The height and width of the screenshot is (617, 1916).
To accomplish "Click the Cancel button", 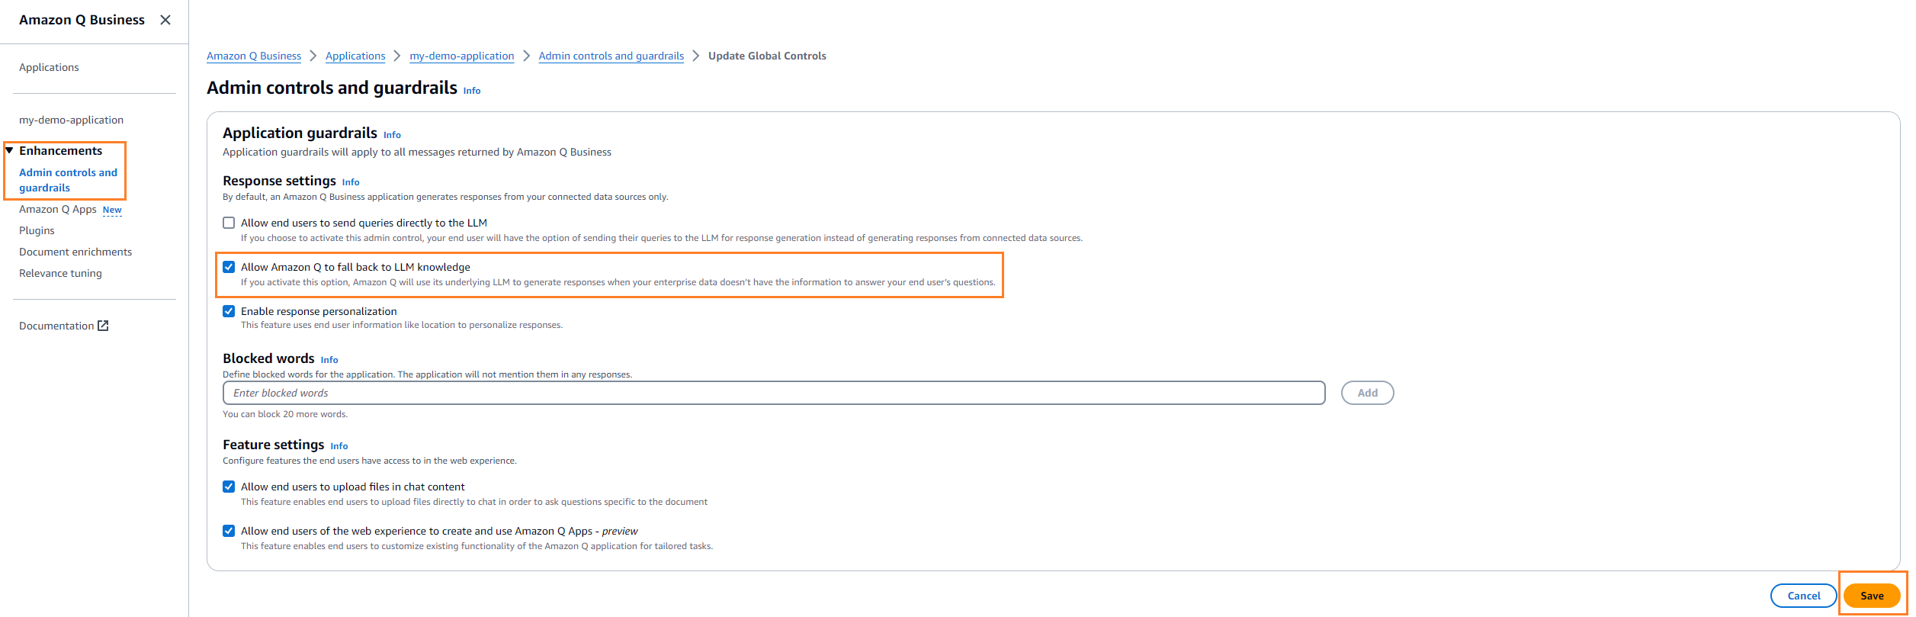I will (x=1804, y=596).
